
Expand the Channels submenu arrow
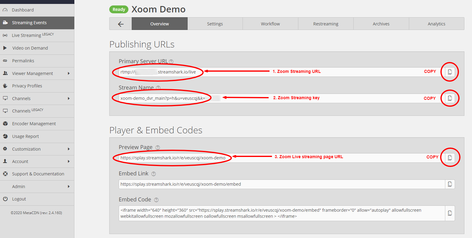click(69, 99)
